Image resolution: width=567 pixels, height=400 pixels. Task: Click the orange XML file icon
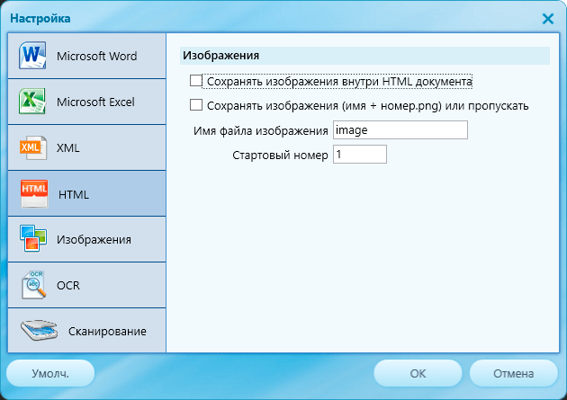pos(31,147)
